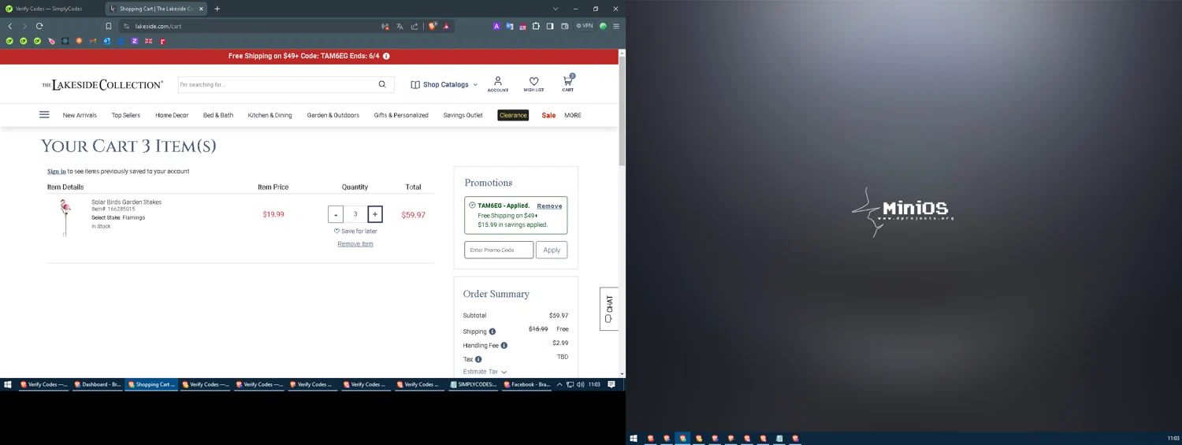
Task: Open browser extensions puzzle icon
Action: tap(536, 26)
